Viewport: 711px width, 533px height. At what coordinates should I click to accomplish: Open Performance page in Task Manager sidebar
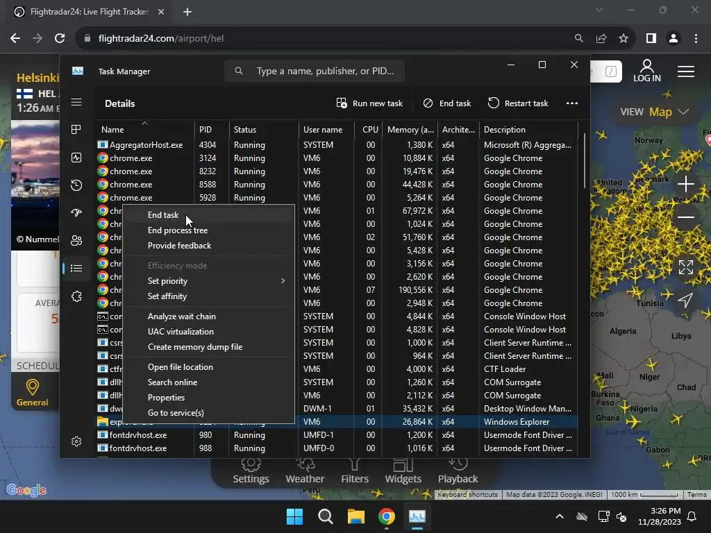(x=76, y=158)
